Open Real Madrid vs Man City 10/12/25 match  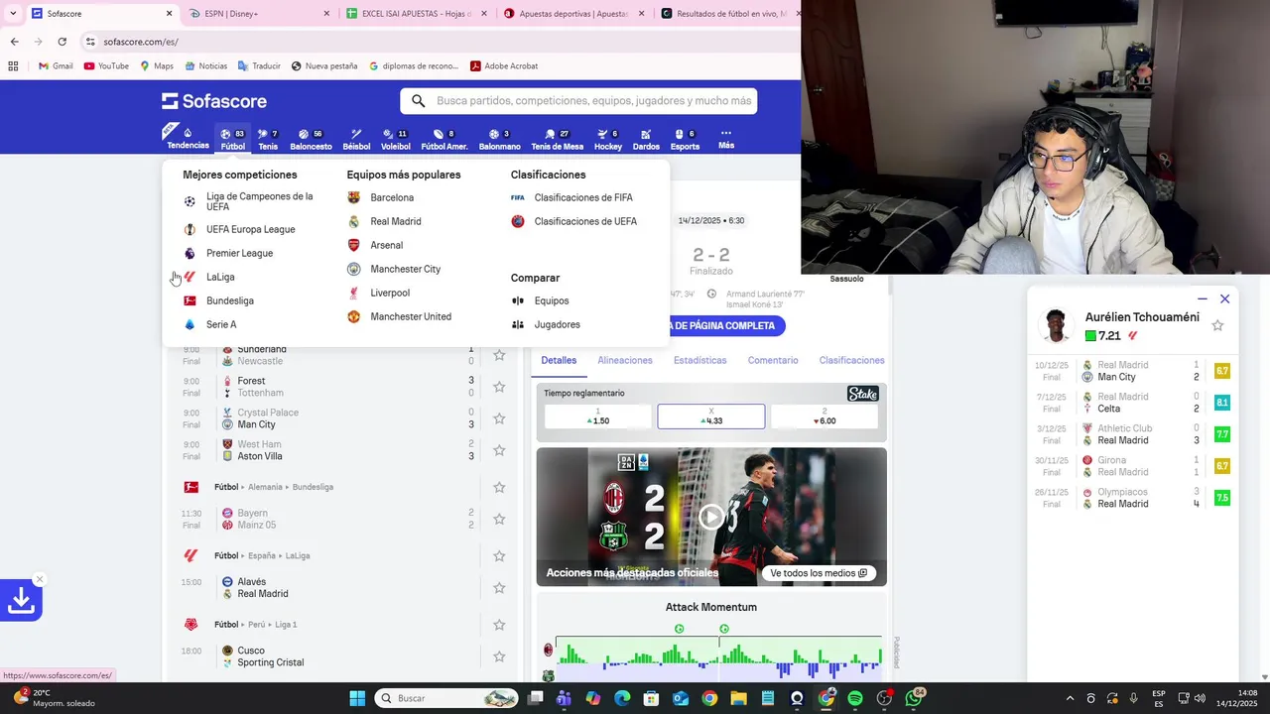pyautogui.click(x=1131, y=371)
